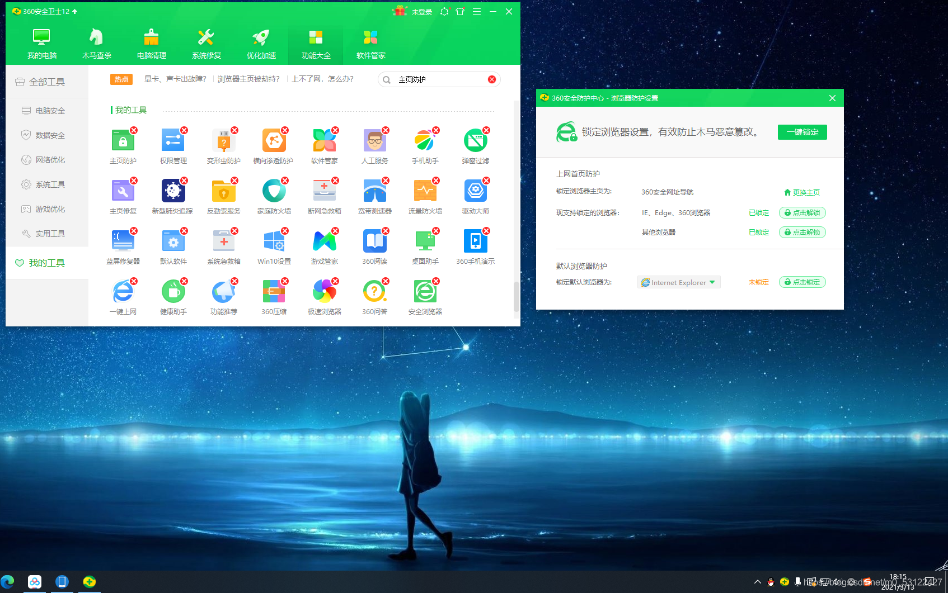
Task: Launch 变形虫防护 tool
Action: coord(224,146)
